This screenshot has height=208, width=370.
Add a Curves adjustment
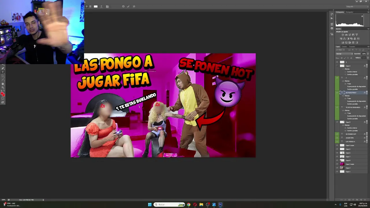(x=350, y=35)
